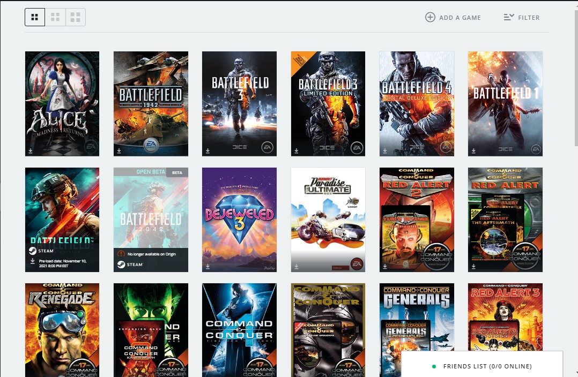Click the Add a Game button
Screen dimensions: 578x377
(x=453, y=17)
